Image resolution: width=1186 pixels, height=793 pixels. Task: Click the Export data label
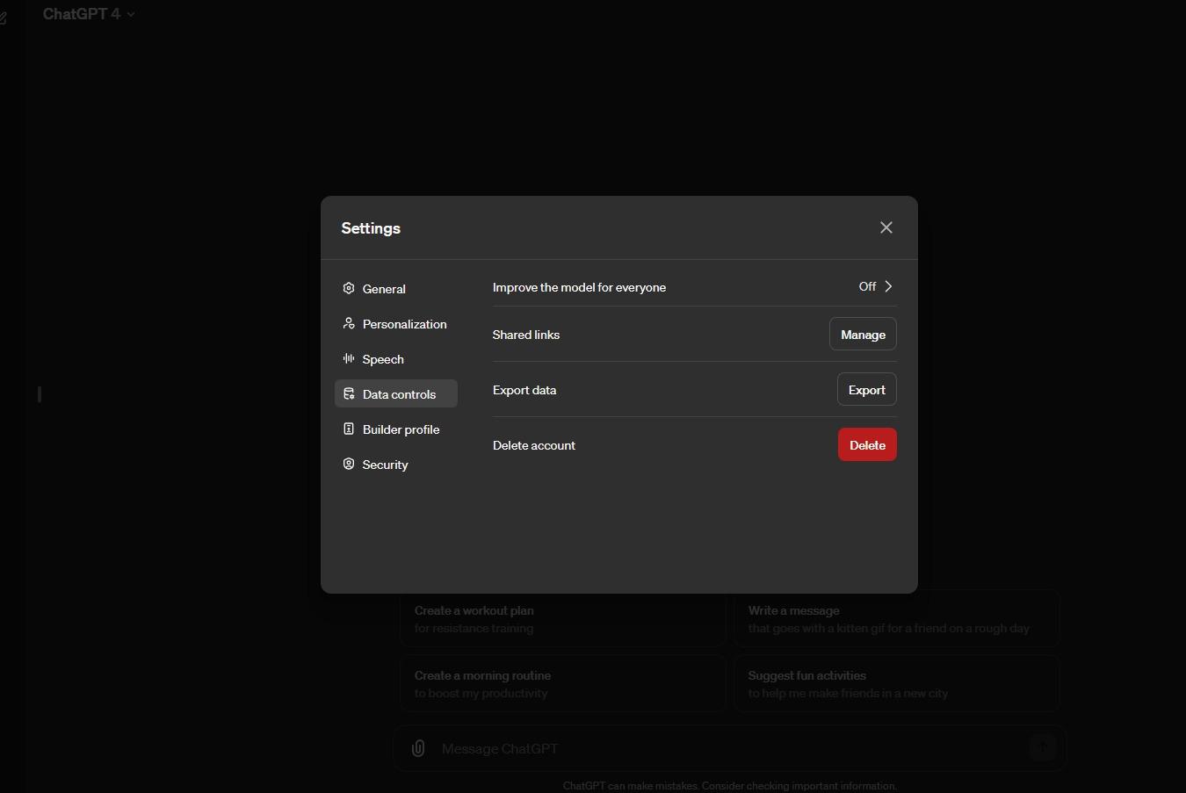coord(524,390)
